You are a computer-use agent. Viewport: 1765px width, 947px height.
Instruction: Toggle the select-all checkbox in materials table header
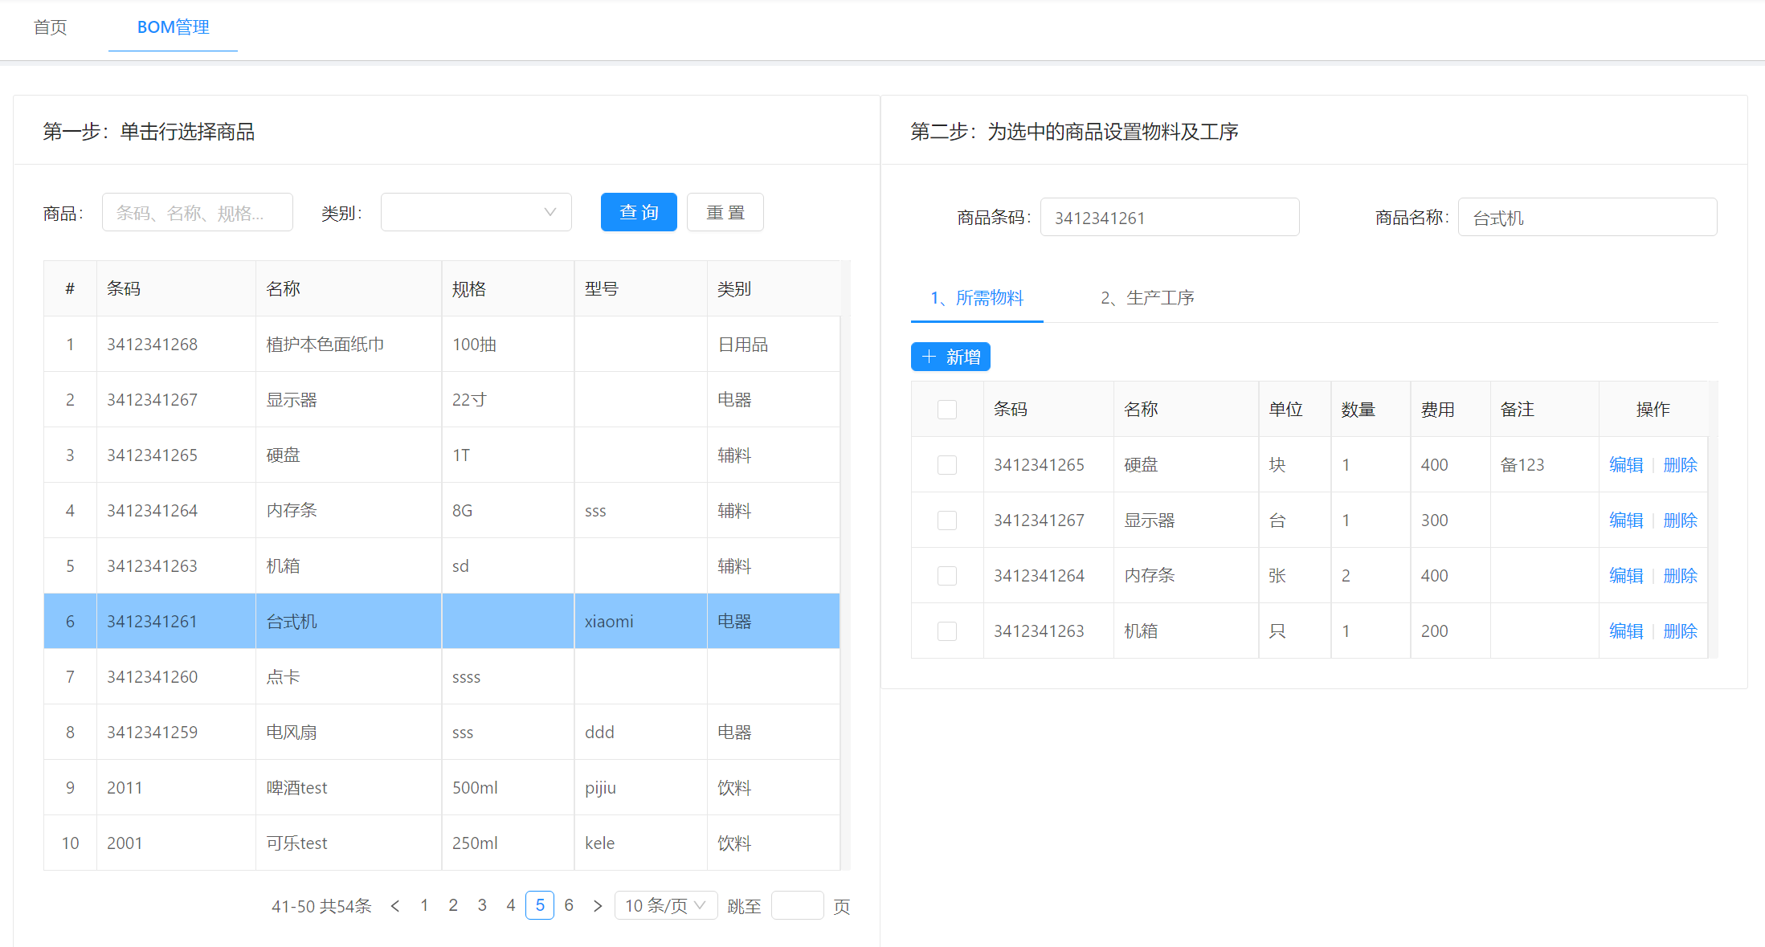947,410
